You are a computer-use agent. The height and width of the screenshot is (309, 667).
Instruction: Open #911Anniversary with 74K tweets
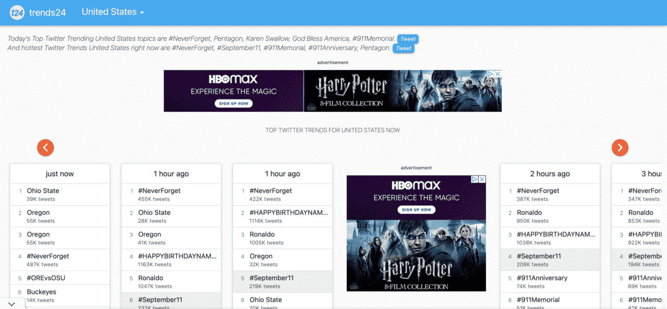542,278
